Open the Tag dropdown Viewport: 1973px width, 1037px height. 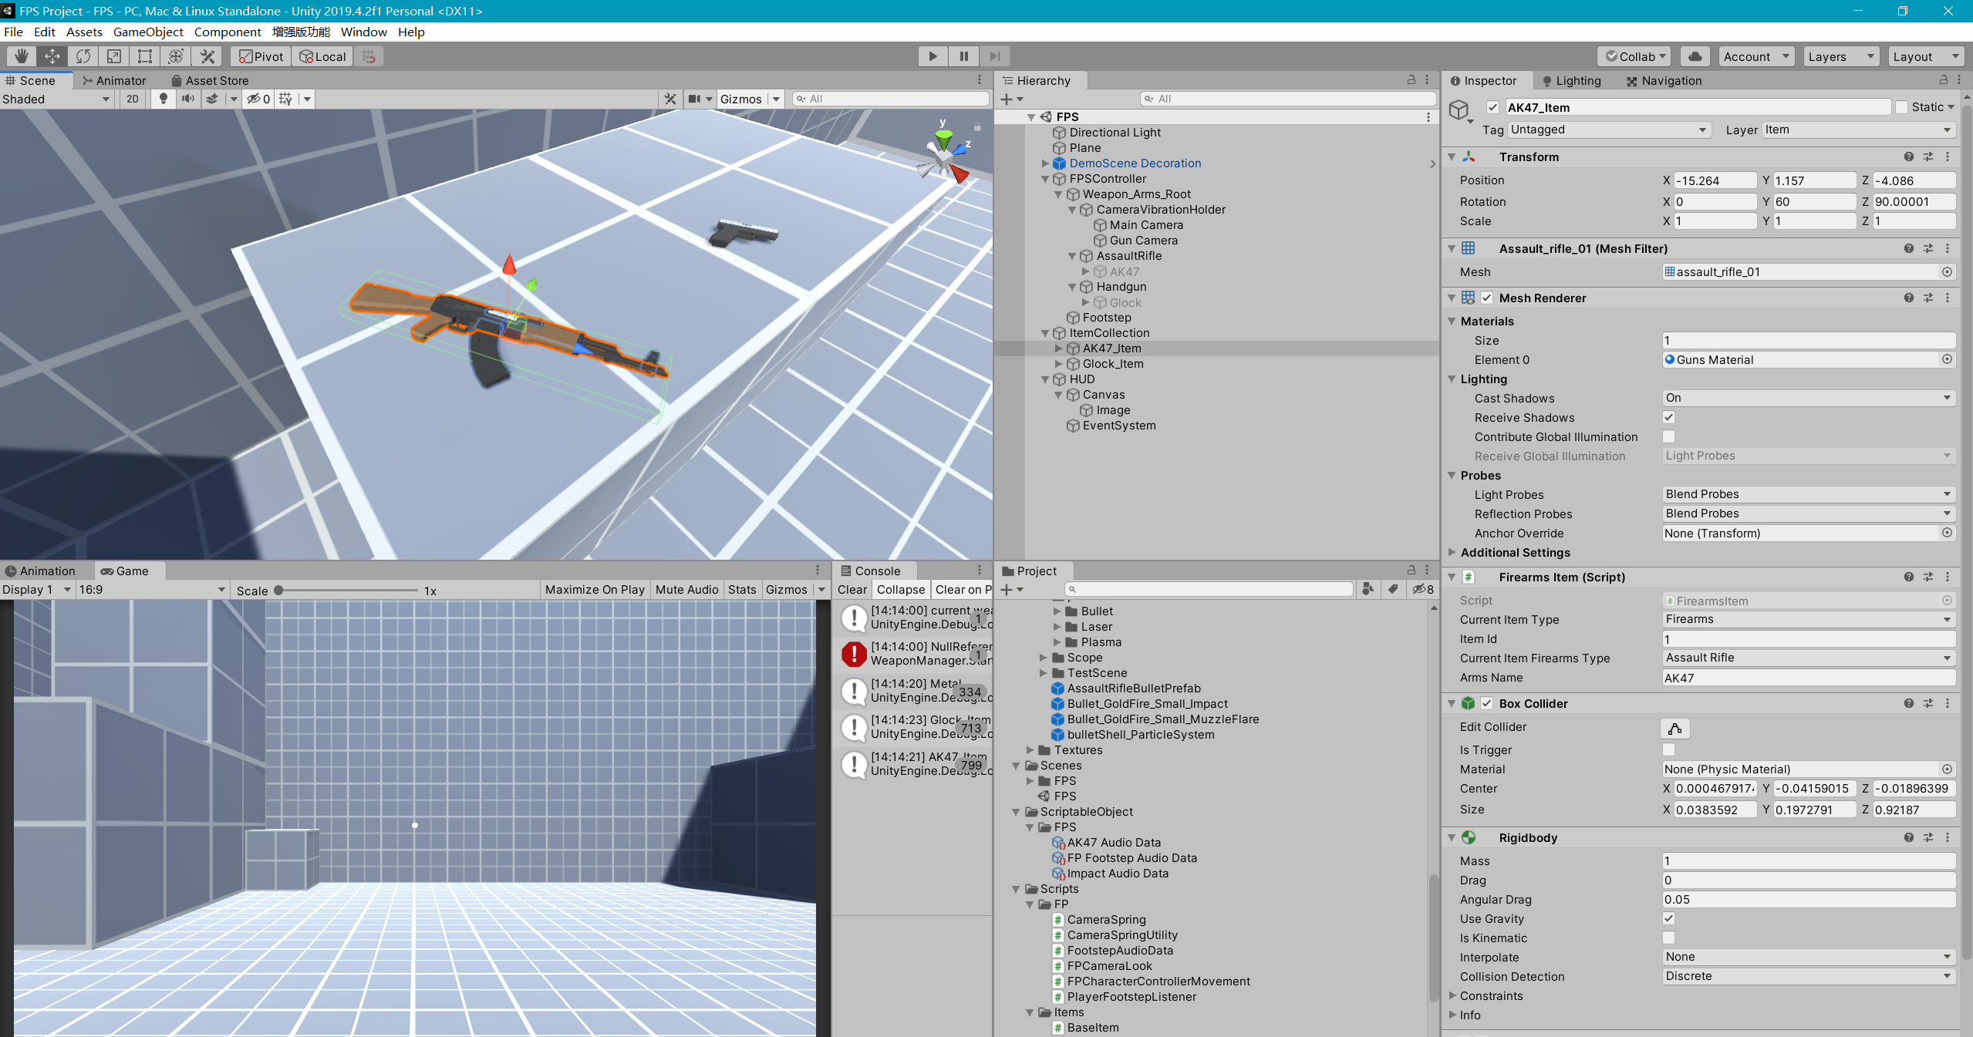tap(1609, 130)
